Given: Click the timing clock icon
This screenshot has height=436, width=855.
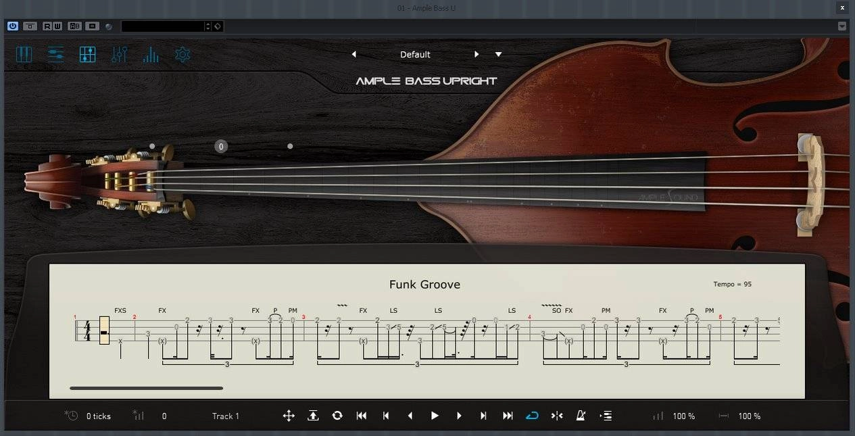Looking at the screenshot, I should click(71, 415).
